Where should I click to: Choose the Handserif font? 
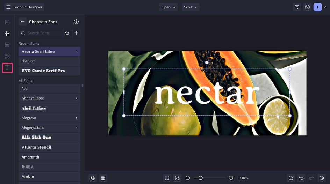tap(49, 61)
